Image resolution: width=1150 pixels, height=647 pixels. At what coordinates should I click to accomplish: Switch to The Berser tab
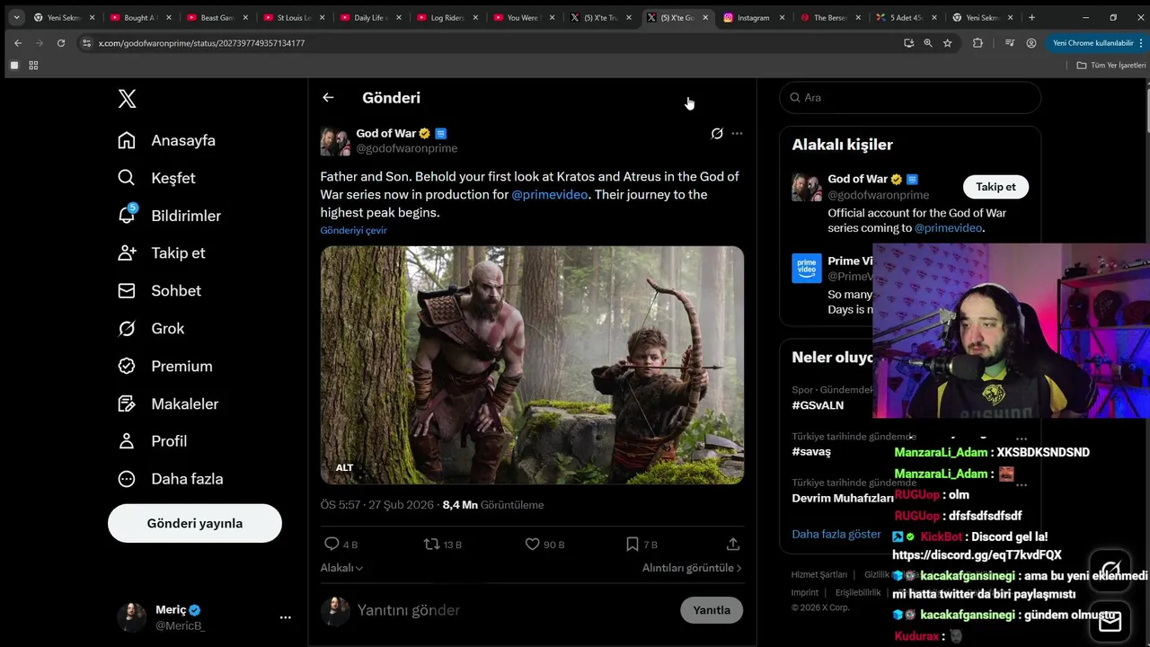pyautogui.click(x=830, y=17)
